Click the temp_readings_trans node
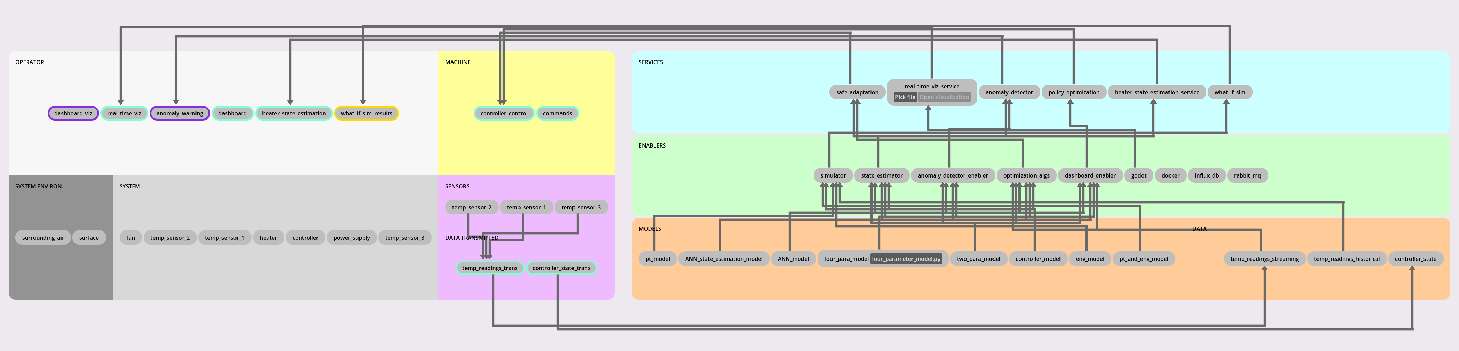 pyautogui.click(x=490, y=268)
